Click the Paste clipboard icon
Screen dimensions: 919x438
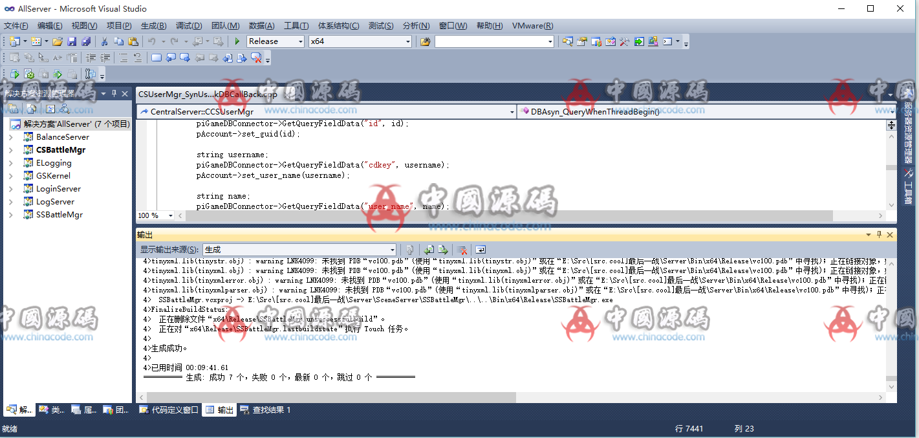coord(133,41)
